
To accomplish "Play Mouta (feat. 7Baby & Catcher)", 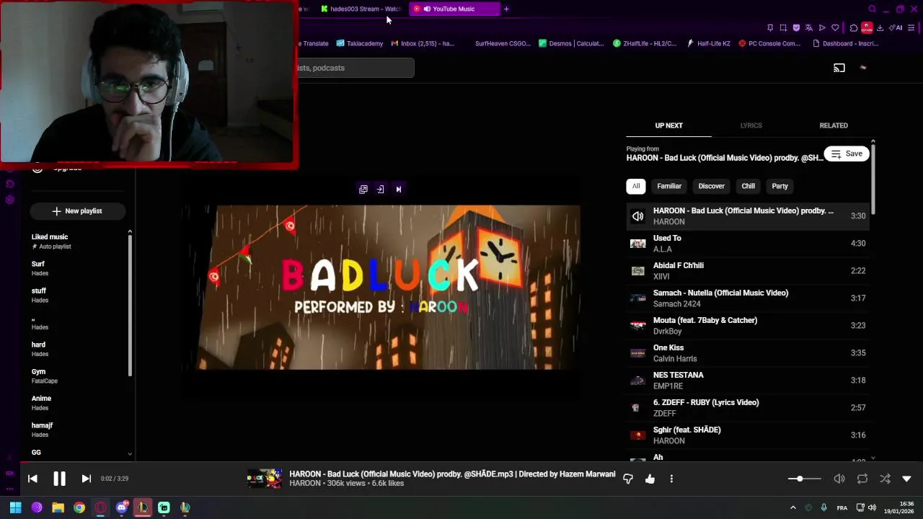I will (x=748, y=326).
